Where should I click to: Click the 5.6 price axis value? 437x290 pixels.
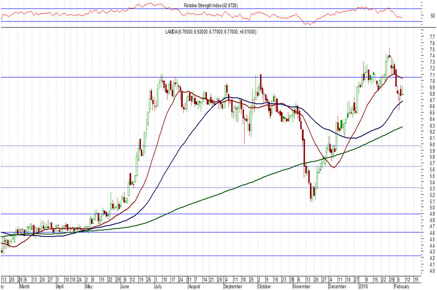pos(432,170)
